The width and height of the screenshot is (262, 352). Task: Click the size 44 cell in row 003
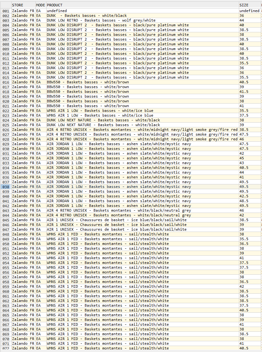[250, 20]
